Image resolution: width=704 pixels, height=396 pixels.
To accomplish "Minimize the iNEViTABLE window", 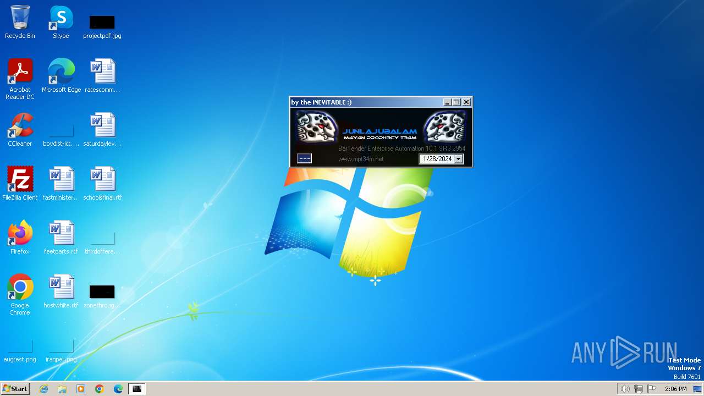I will [447, 102].
